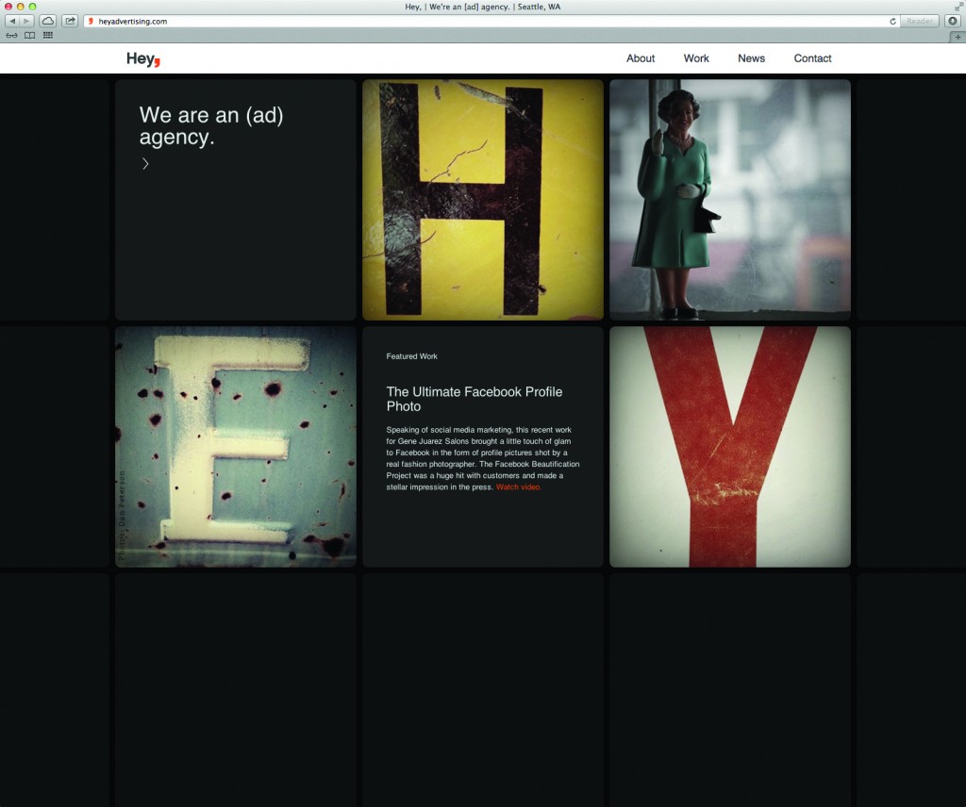Enter full screen with arrows icon
Viewport: 966px width, 807px height.
coord(958,7)
